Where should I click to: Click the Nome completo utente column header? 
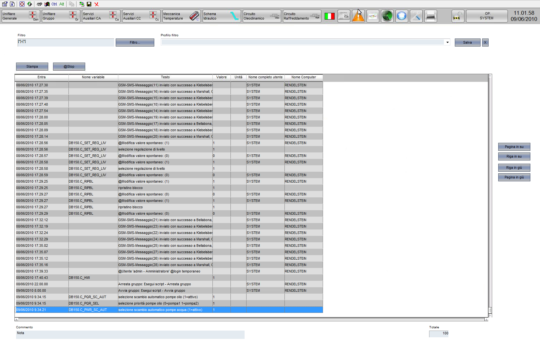[x=265, y=77]
